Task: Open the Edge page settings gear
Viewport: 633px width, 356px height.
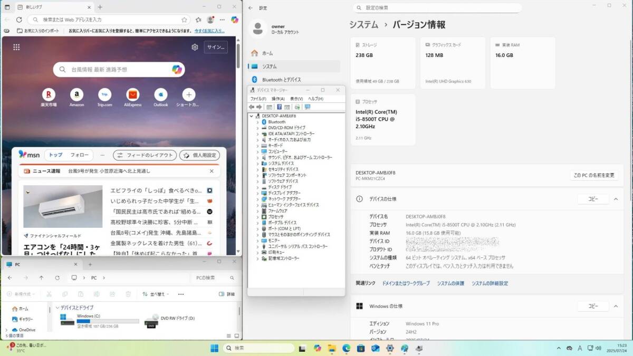Action: (x=195, y=47)
